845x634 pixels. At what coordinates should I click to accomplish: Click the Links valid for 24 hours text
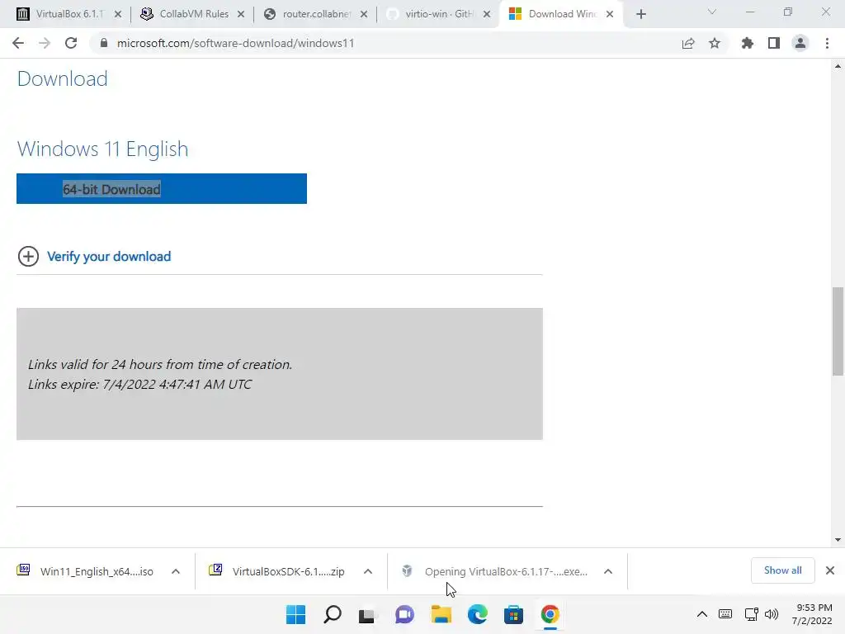(x=160, y=364)
